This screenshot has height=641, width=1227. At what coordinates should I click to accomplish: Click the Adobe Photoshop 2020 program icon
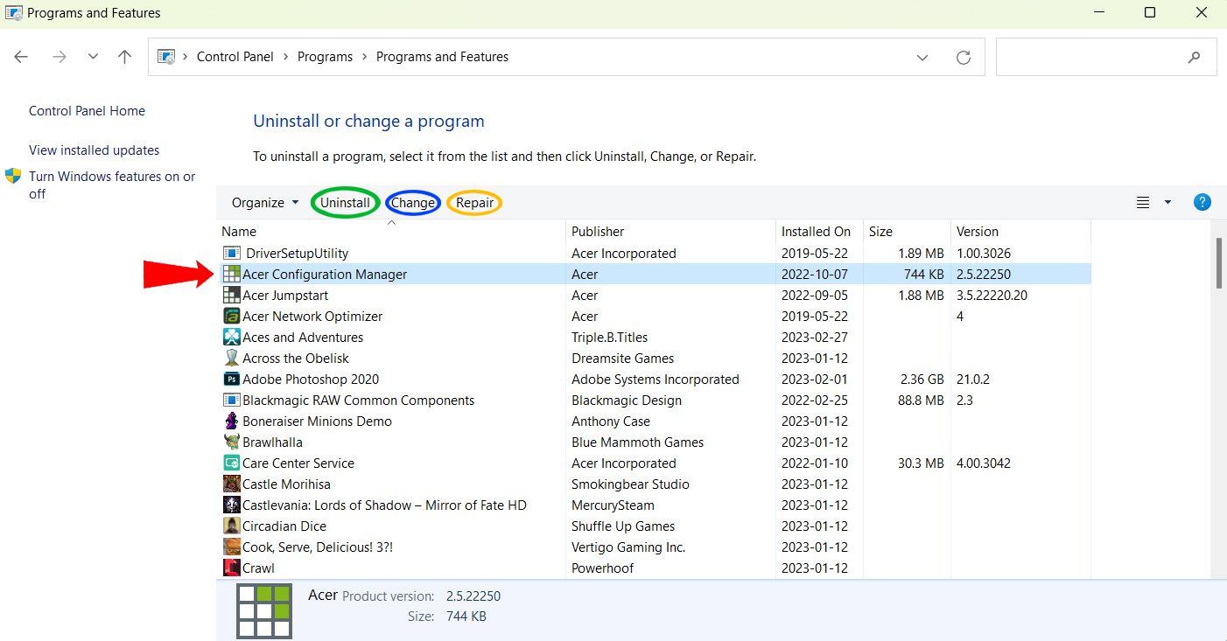coord(232,380)
